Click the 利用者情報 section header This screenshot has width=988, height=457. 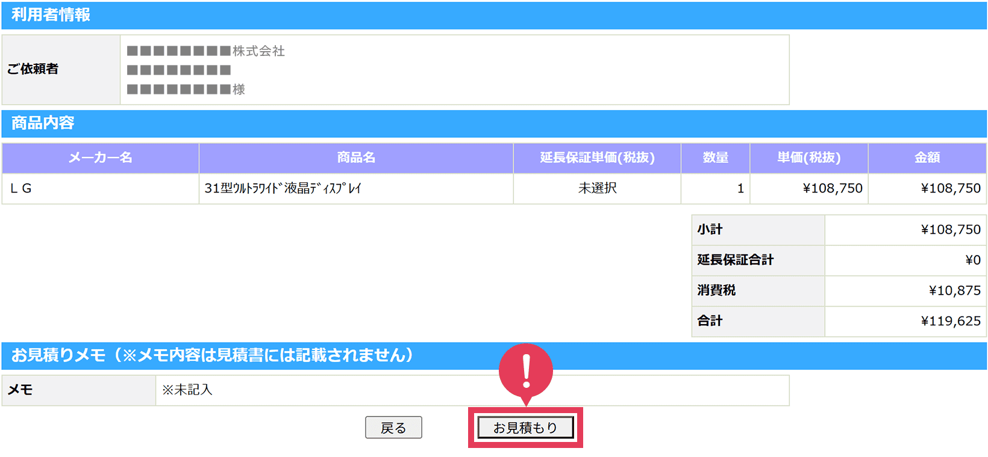tap(494, 15)
